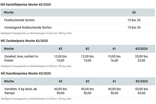
Task: Click the Zwiebel, lose, sortiert in Kisten label
Action: [x=21, y=58]
